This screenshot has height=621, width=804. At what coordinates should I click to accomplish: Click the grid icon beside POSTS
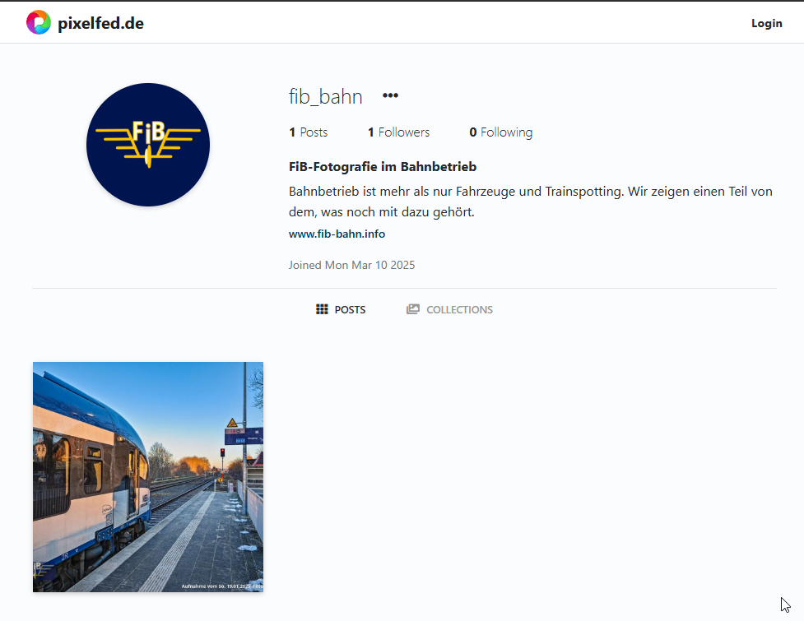point(322,309)
